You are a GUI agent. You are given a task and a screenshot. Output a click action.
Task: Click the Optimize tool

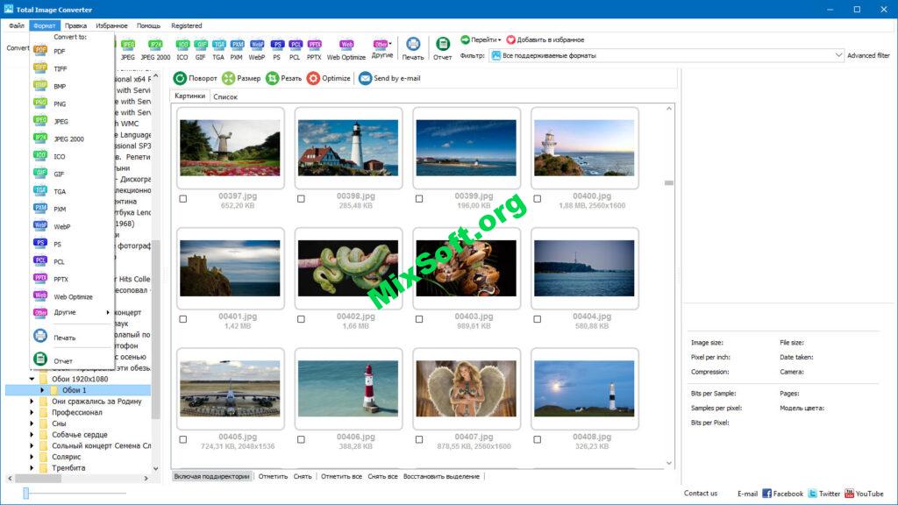328,78
